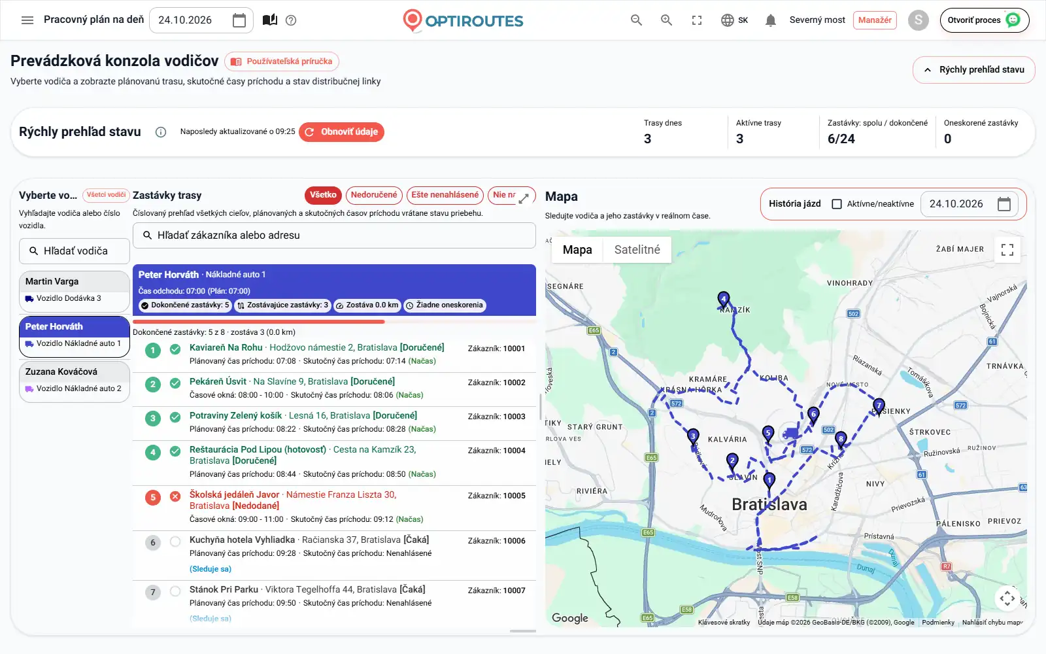1046x654 pixels.
Task: Click the route completion progress bar
Action: pos(334,322)
